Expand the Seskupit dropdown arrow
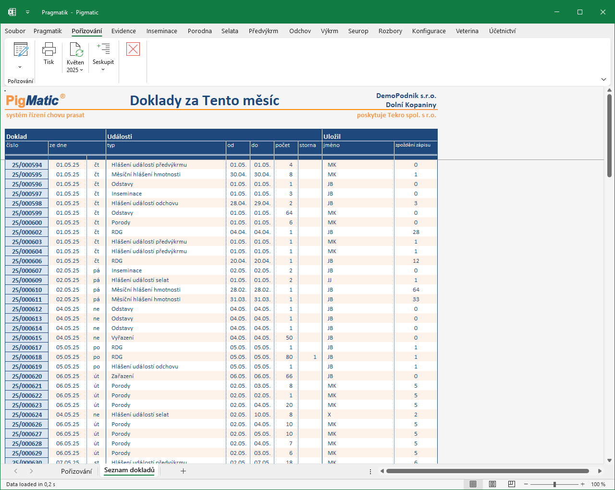615x490 pixels. (103, 70)
